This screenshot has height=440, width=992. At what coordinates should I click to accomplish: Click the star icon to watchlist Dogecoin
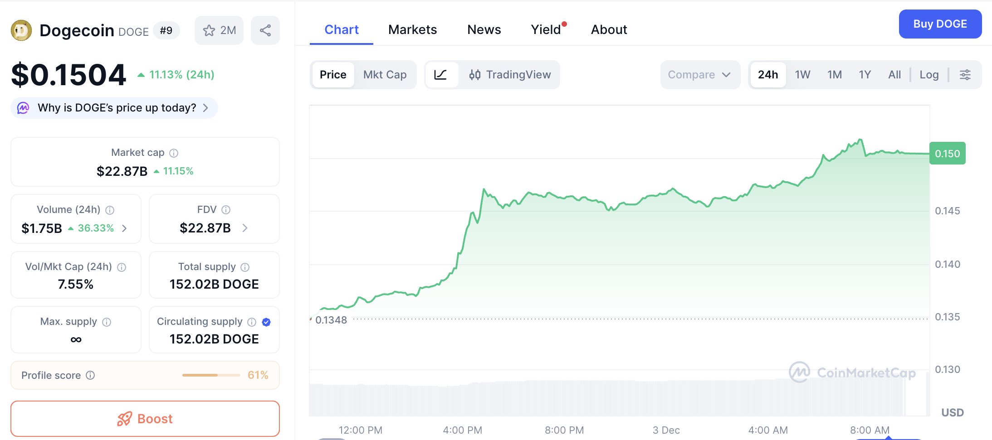point(209,30)
